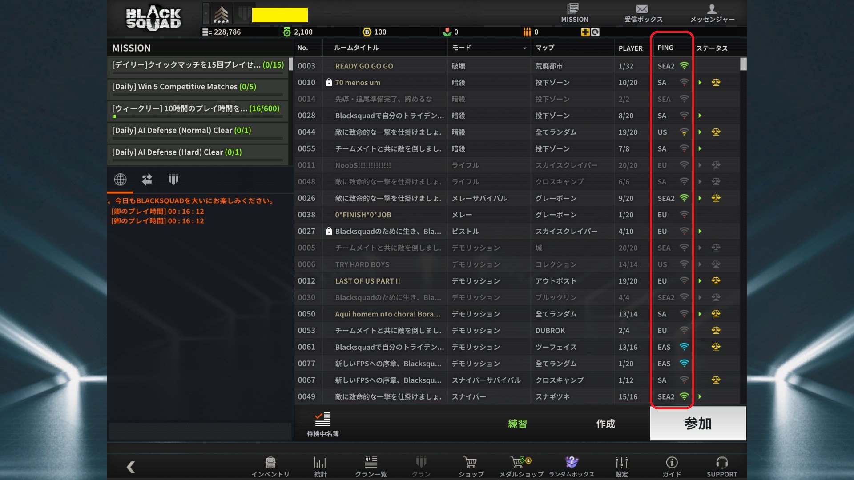Click the green wifi ping icon on room 0003
Screen dimensions: 854x480
pyautogui.click(x=684, y=66)
